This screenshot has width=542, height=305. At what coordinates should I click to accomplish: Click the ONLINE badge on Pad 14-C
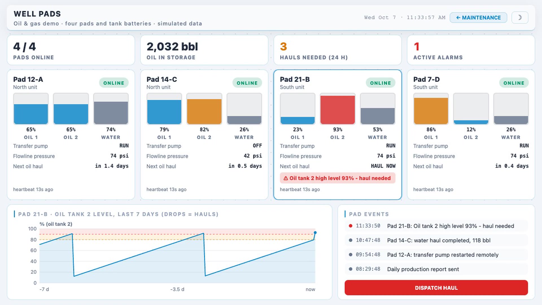click(247, 83)
